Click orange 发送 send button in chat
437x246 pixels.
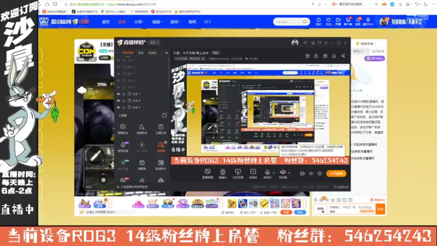pos(380,209)
